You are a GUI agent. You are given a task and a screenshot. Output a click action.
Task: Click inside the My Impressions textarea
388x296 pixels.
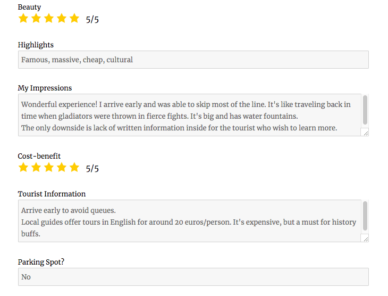tap(189, 115)
